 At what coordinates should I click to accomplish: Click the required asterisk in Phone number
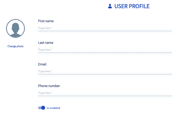pos(52,92)
